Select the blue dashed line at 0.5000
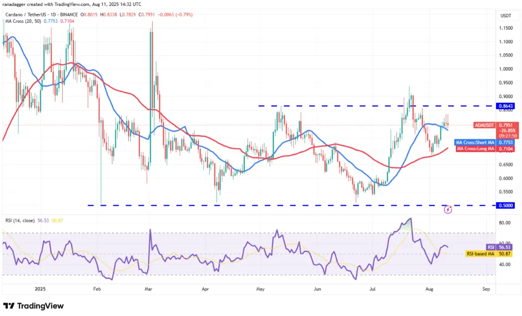The width and height of the screenshot is (522, 316). (291, 205)
